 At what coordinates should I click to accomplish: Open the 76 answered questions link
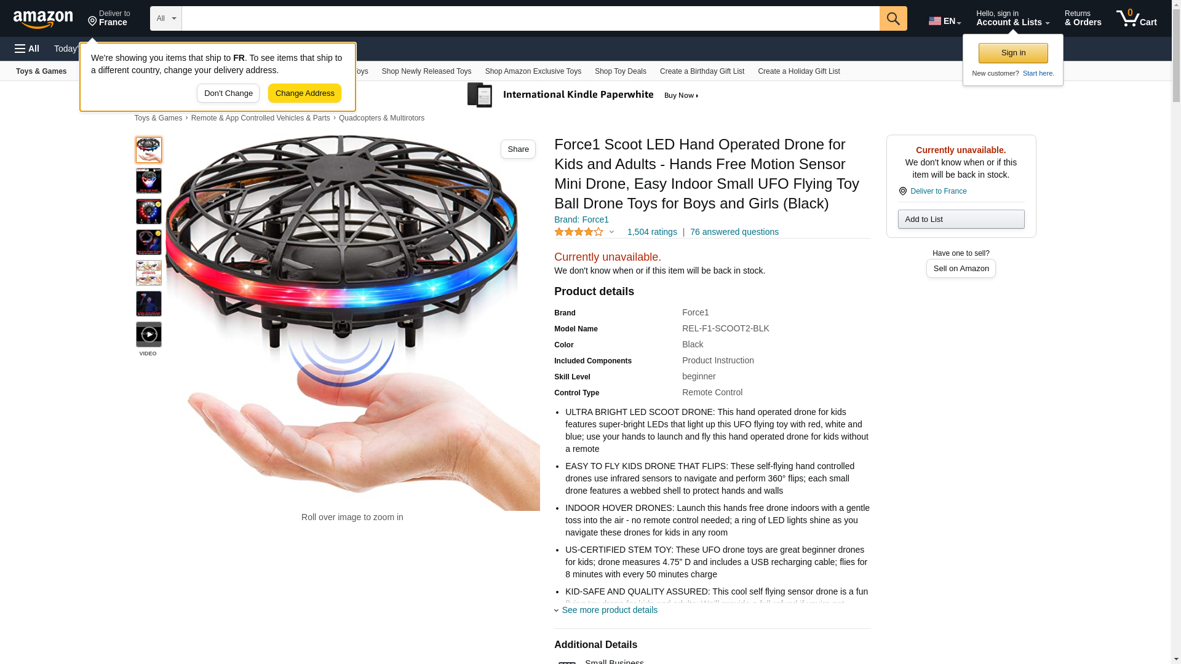(x=734, y=232)
